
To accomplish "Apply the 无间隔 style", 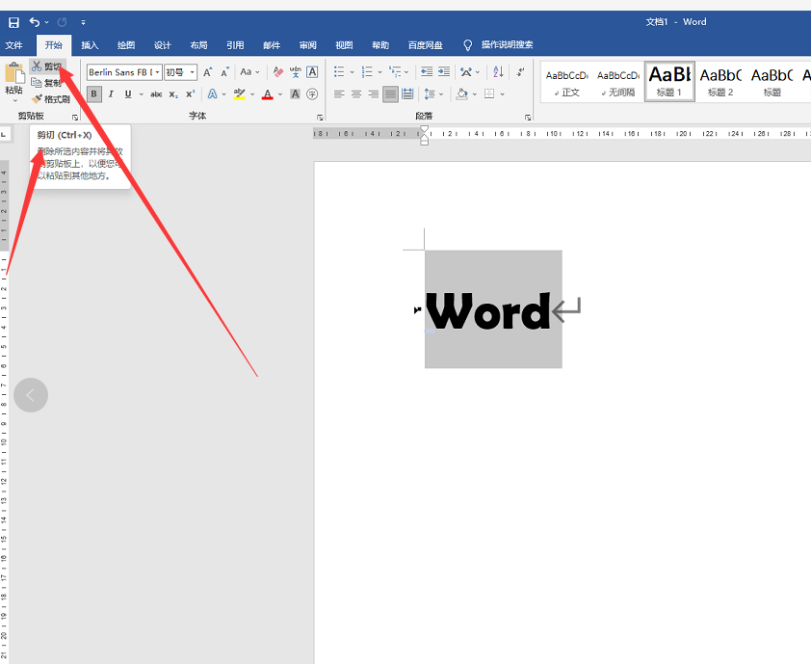I will click(618, 82).
